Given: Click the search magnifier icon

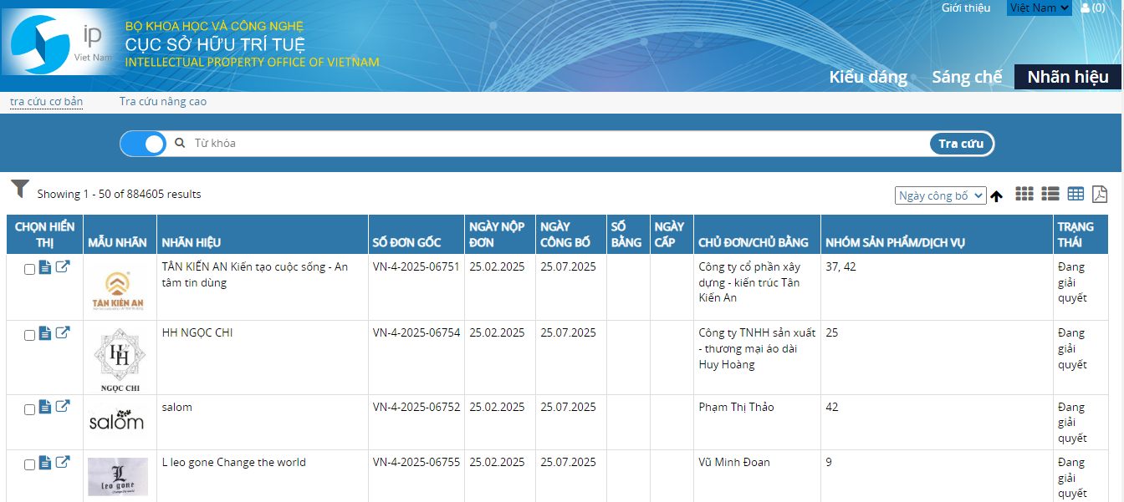Looking at the screenshot, I should coord(180,143).
